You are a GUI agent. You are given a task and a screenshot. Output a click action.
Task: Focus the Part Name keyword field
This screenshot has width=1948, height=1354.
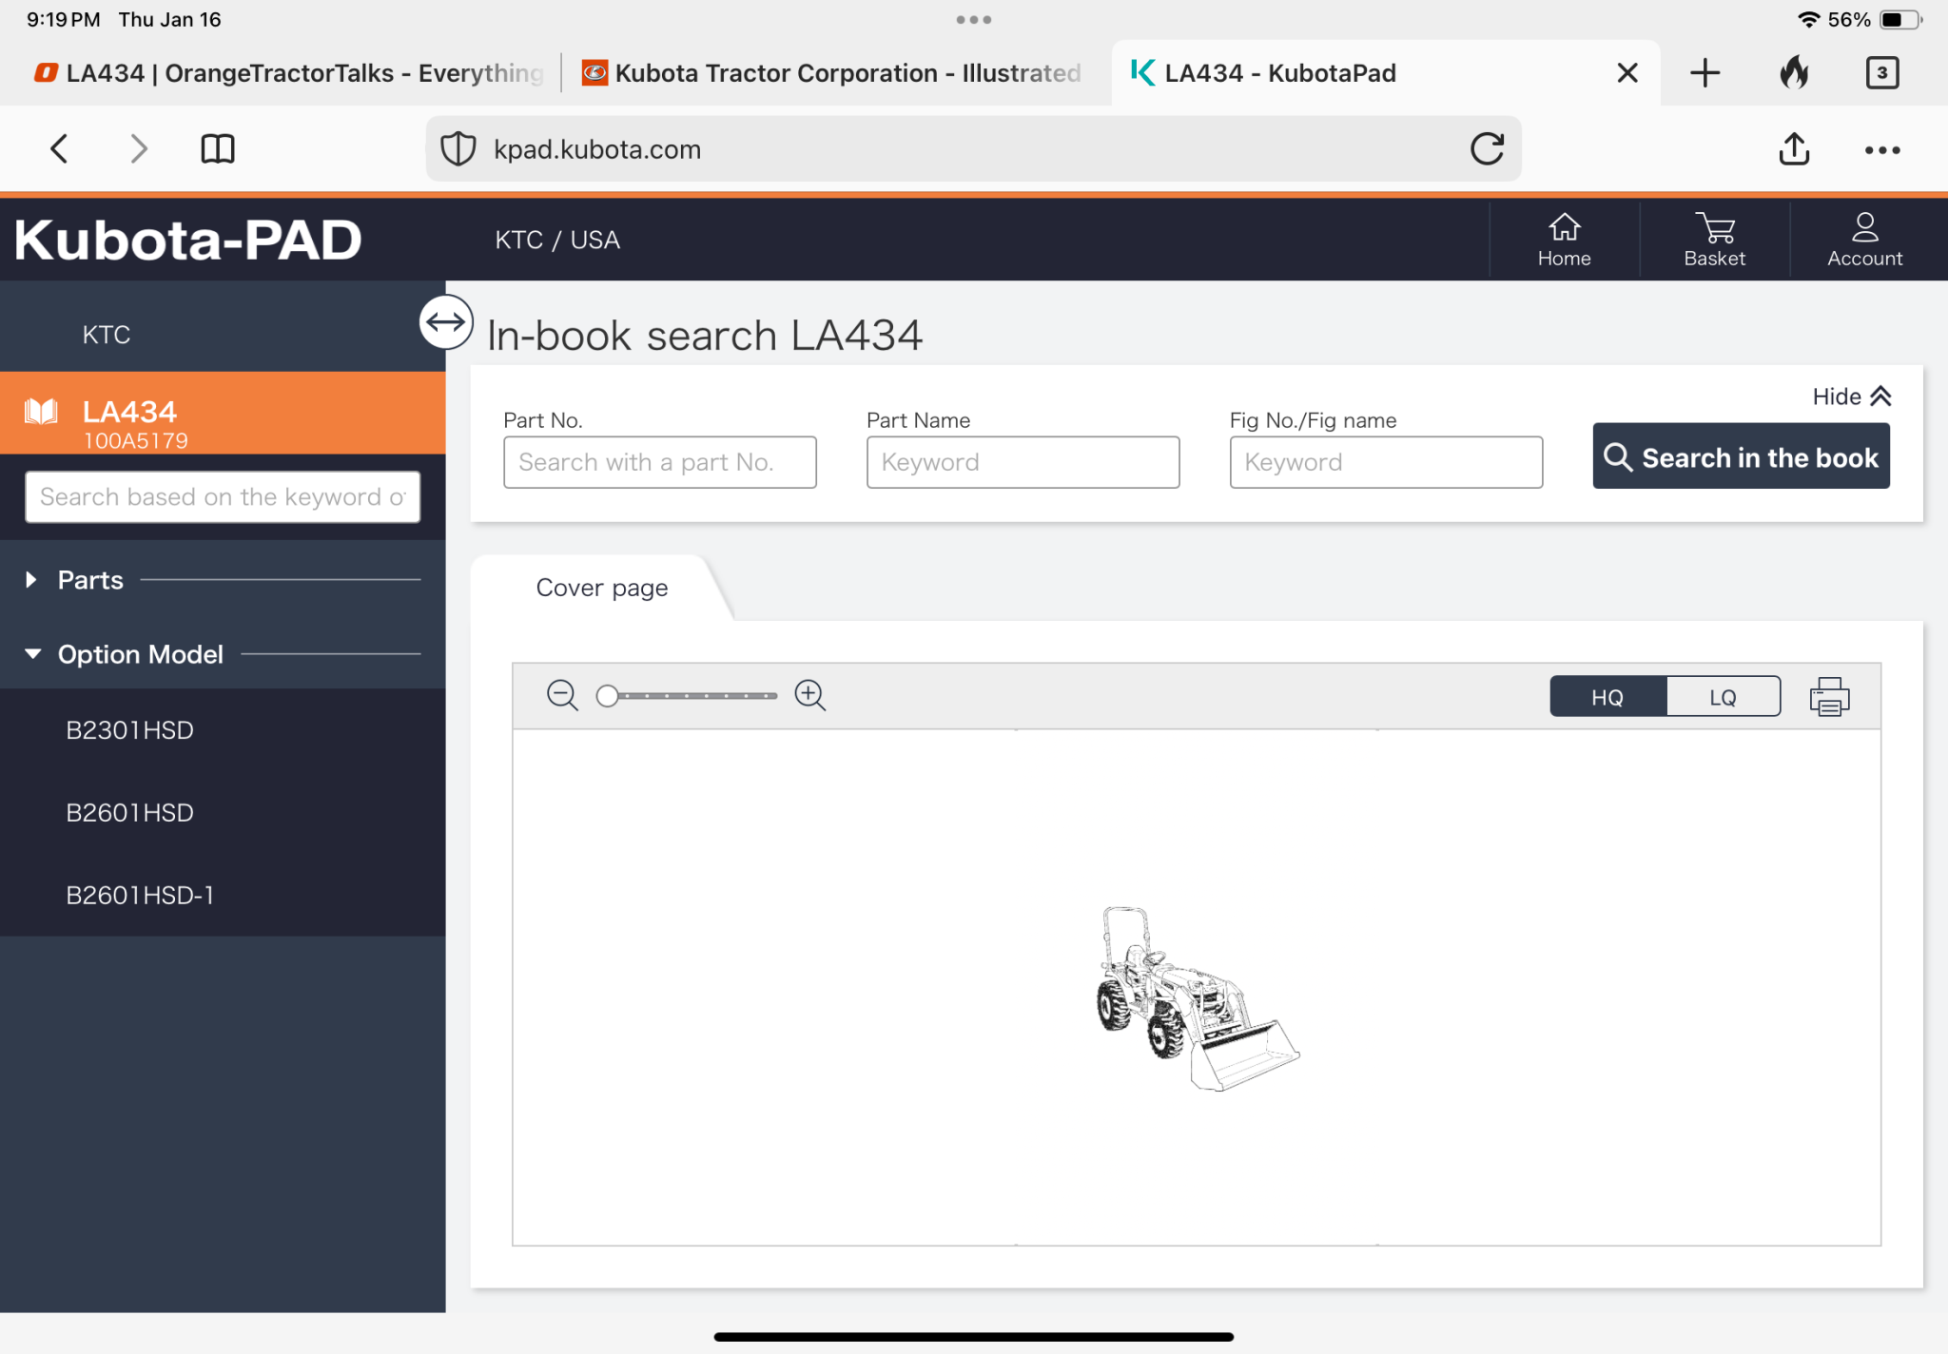point(1023,462)
